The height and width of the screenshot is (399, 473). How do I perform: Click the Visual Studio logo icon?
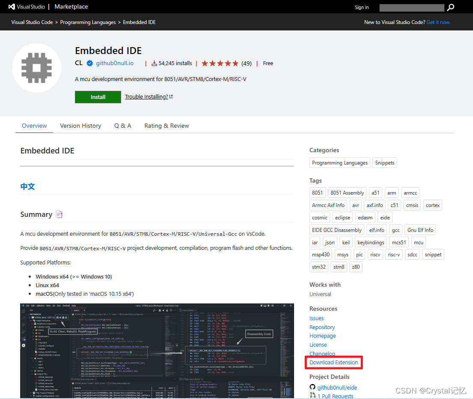[x=12, y=7]
